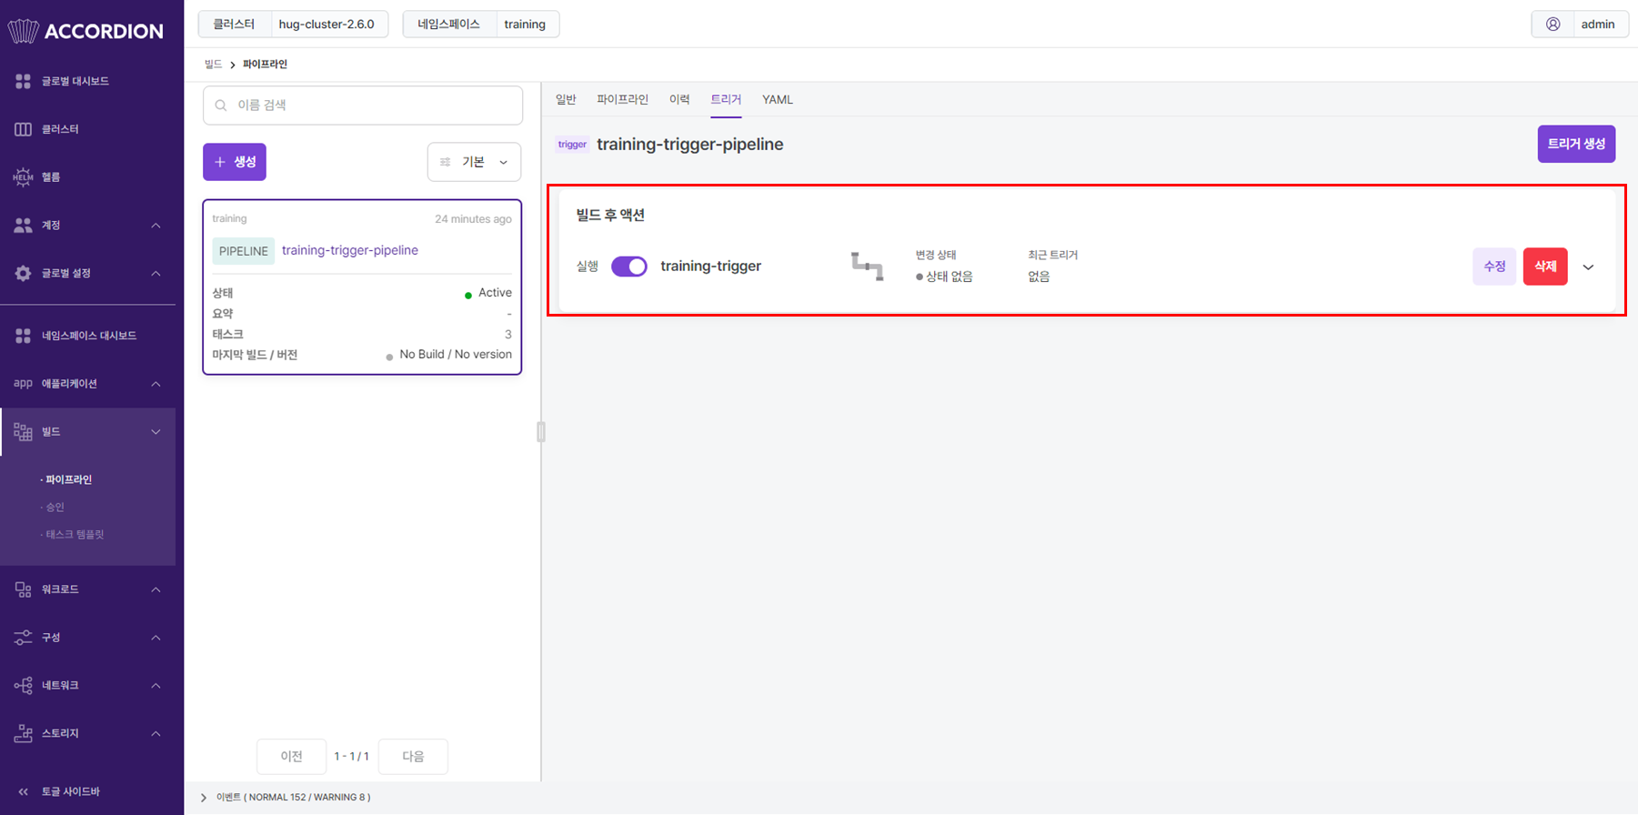
Task: Expand the training-trigger row details chevron
Action: coord(1589,267)
